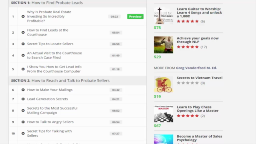256x144 pixels.
Task: Open Secret Tips for Talking with Sellers lecture
Action: (49, 133)
